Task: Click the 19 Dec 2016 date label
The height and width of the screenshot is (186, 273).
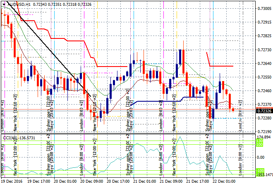Action: click(12, 181)
